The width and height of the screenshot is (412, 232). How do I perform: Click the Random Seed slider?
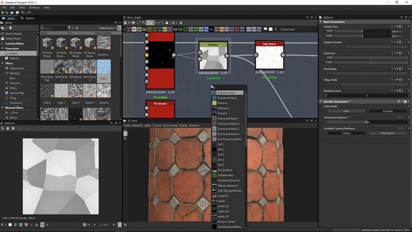[367, 95]
